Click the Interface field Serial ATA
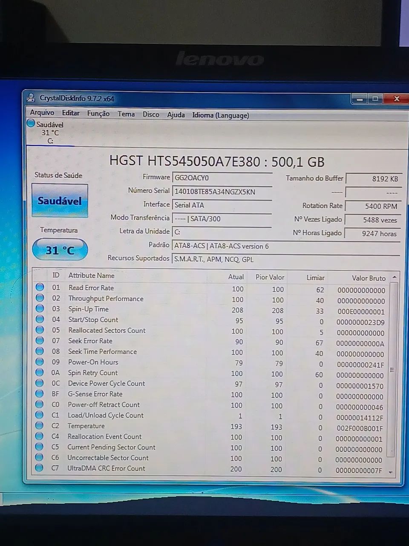Image resolution: width=409 pixels, height=546 pixels. tap(222, 205)
